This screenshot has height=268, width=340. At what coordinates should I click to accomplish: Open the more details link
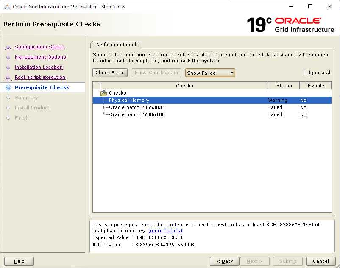tap(165, 231)
